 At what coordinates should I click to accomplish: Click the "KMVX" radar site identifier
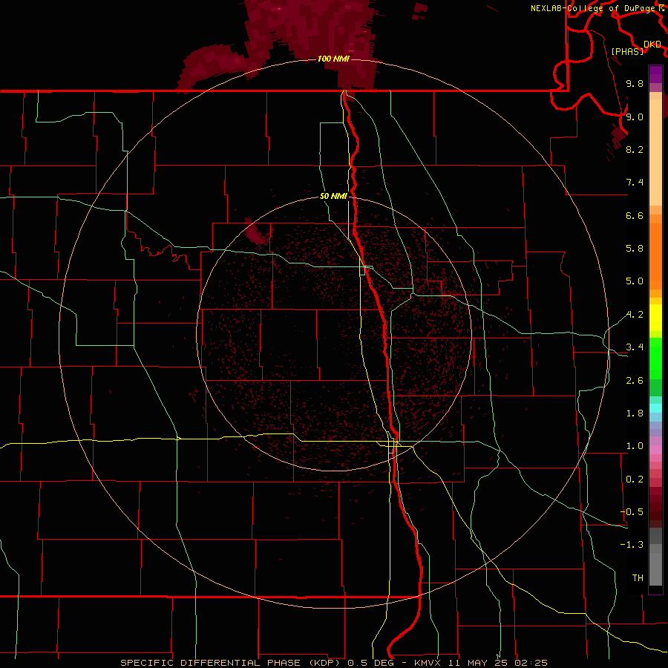427,663
